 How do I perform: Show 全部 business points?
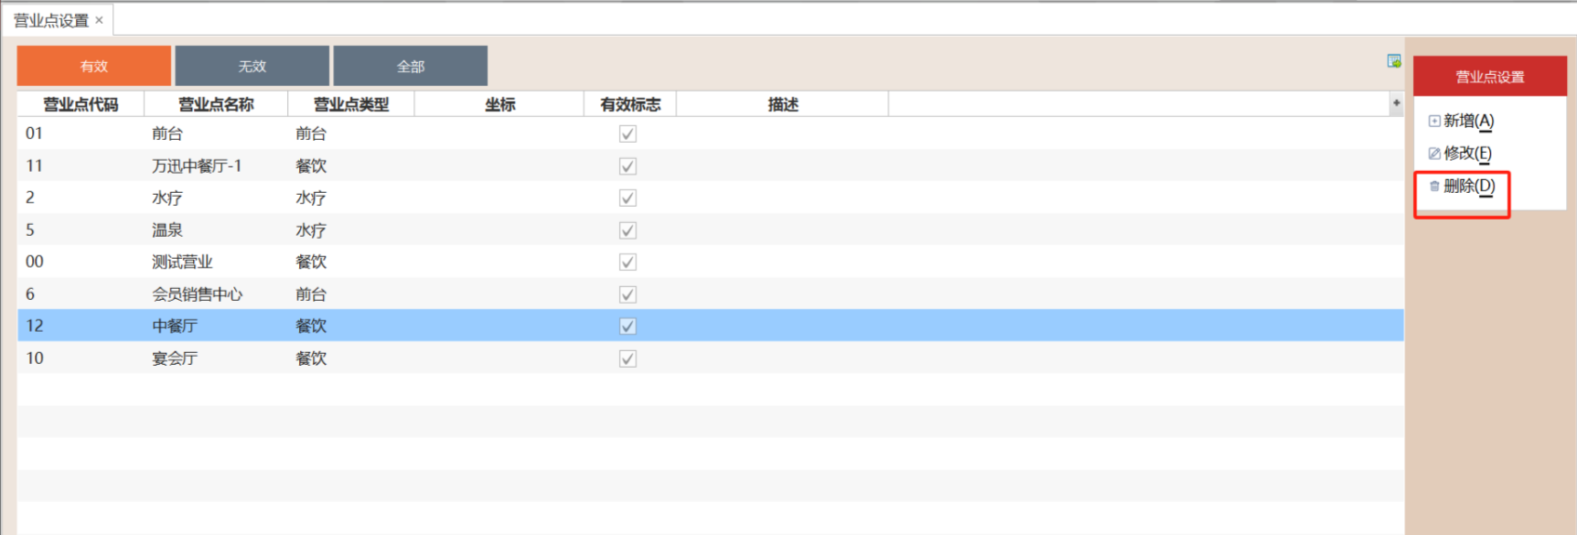click(x=410, y=66)
